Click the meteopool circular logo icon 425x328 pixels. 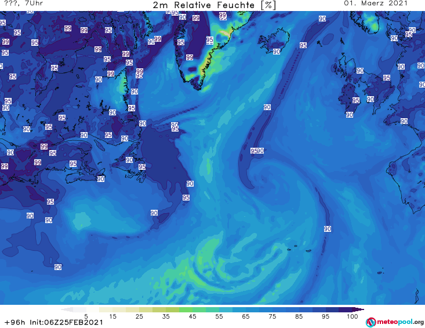click(x=370, y=322)
